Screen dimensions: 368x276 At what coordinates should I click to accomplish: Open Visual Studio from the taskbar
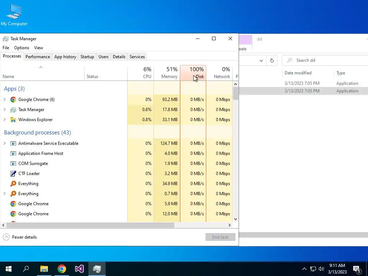(x=79, y=269)
